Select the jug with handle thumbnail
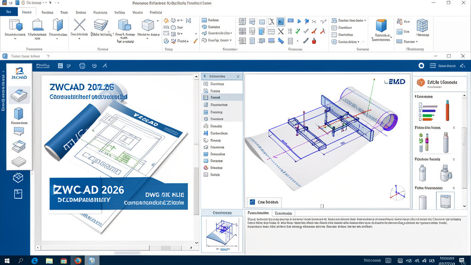Image resolution: width=471 pixels, height=265 pixels. [x=446, y=173]
